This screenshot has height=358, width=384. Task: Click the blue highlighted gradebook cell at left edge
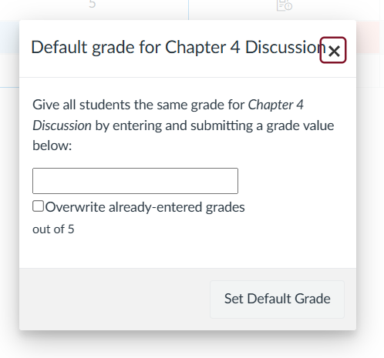click(9, 37)
